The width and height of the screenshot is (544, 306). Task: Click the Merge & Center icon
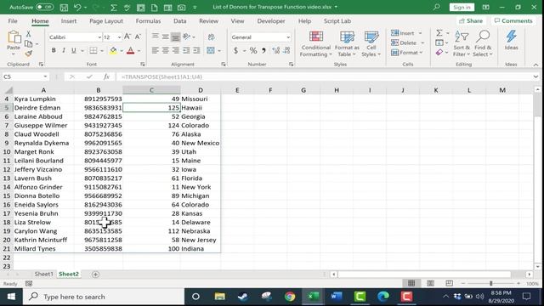point(211,51)
